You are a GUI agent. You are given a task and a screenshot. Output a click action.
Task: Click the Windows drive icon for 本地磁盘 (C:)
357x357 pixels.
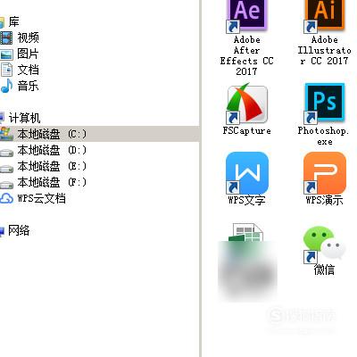(6, 134)
